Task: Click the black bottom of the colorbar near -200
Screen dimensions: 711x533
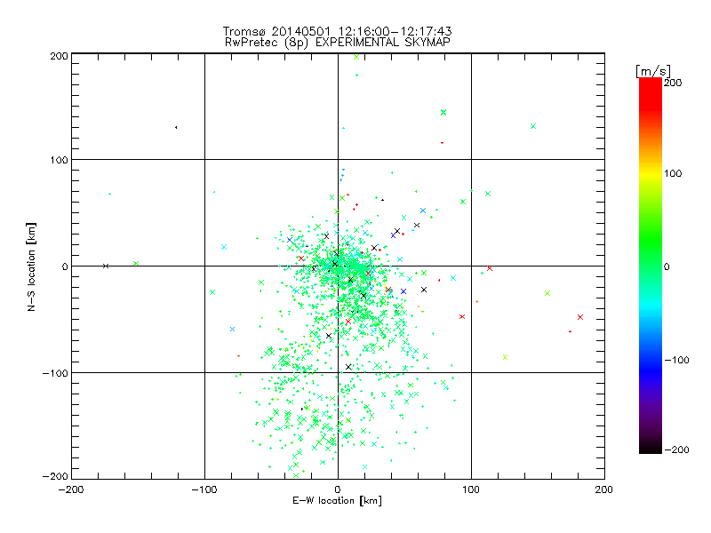Action: [x=651, y=447]
